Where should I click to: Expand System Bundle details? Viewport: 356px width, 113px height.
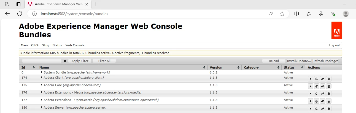pyautogui.click(x=42, y=72)
